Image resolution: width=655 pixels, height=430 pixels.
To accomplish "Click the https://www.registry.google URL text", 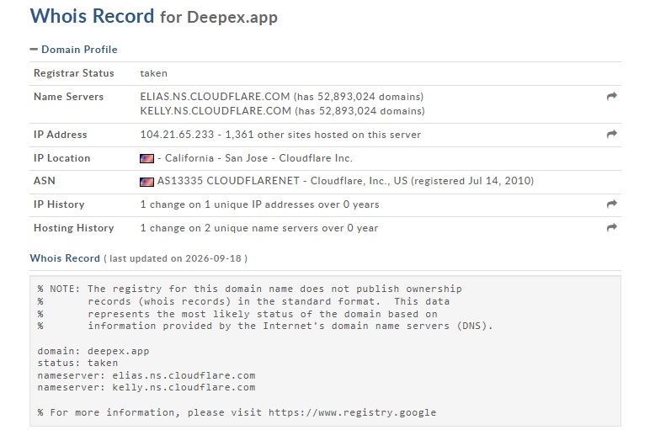I will pos(352,412).
